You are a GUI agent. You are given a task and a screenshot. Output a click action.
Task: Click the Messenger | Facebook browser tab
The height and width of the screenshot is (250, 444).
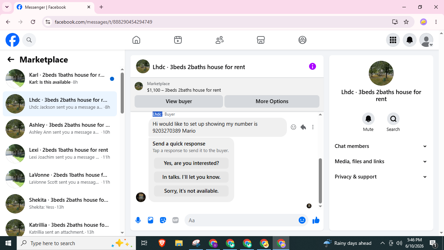(54, 7)
